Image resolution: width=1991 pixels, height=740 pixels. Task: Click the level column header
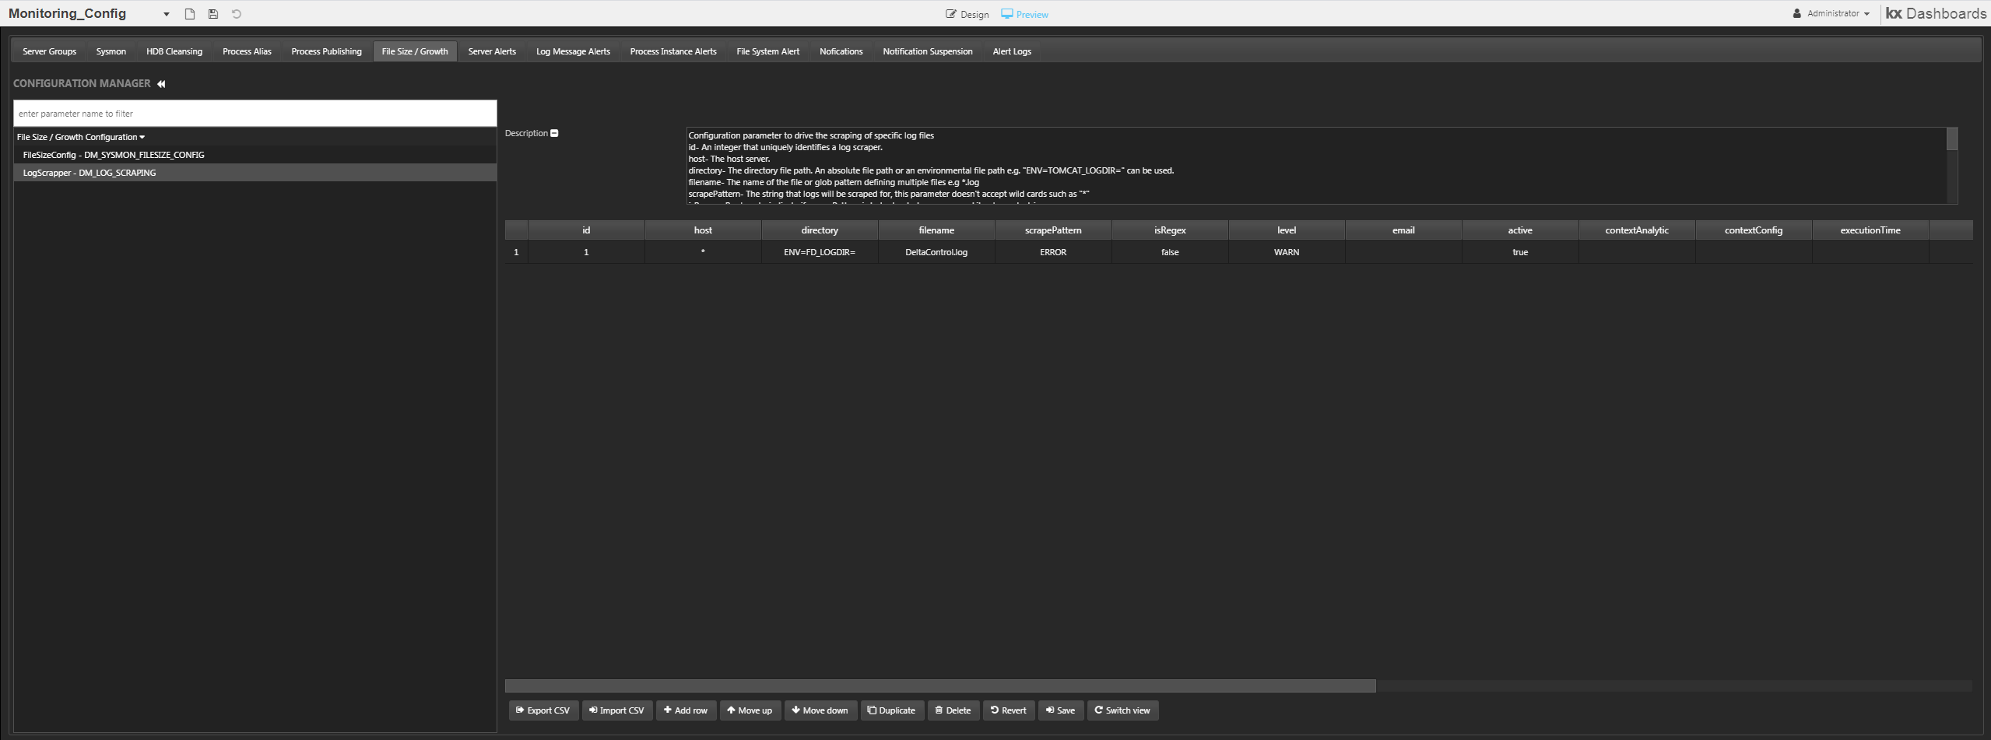point(1287,230)
